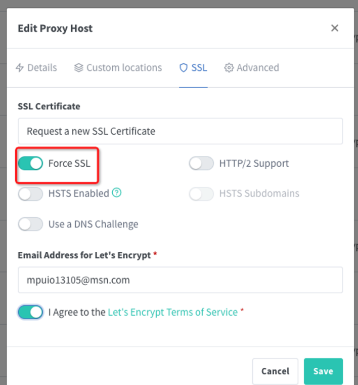Enable the HTTP/2 Support toggle
Image resolution: width=358 pixels, height=385 pixels.
201,164
